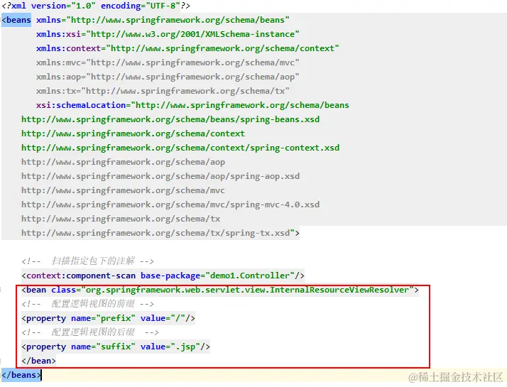Click the spring-aop.xsd URL line
507x387 pixels.
tap(160, 177)
